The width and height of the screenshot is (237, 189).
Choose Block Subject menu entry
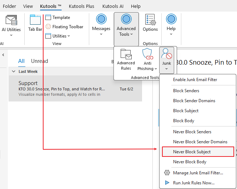coord(198,111)
